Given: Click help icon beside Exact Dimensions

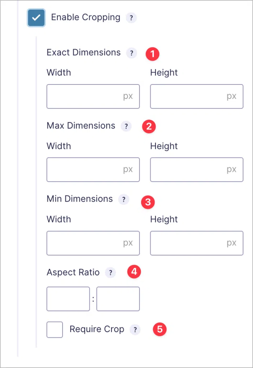Looking at the screenshot, I should point(132,53).
